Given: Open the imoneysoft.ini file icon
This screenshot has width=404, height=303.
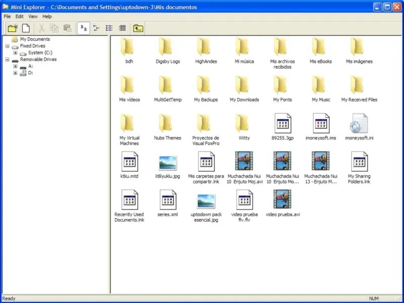Looking at the screenshot, I should (x=359, y=124).
